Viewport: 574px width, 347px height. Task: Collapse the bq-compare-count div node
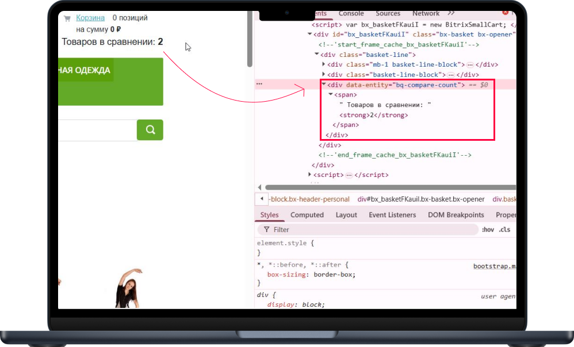click(x=324, y=84)
